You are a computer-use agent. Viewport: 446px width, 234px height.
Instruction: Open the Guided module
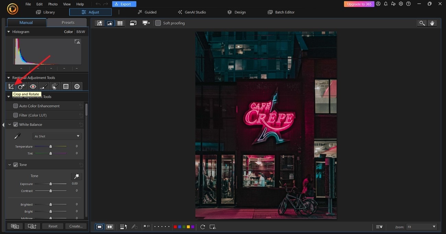point(147,12)
